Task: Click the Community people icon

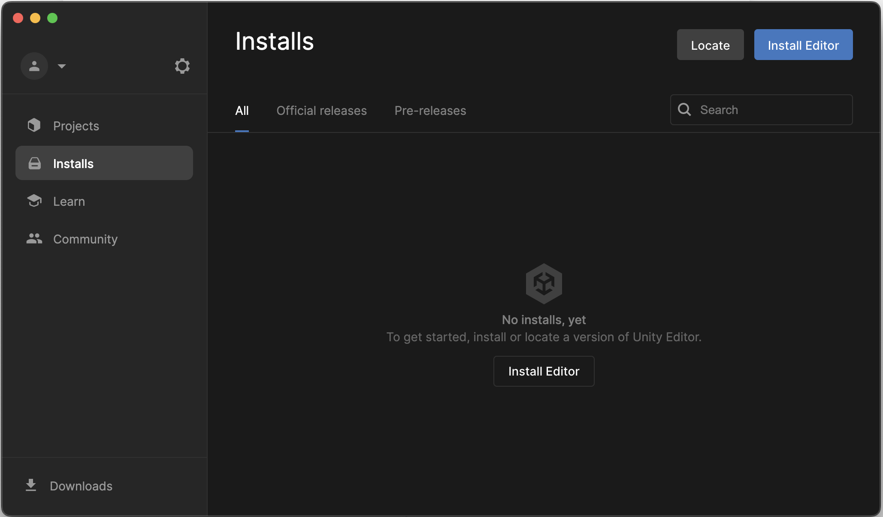Action: point(34,238)
